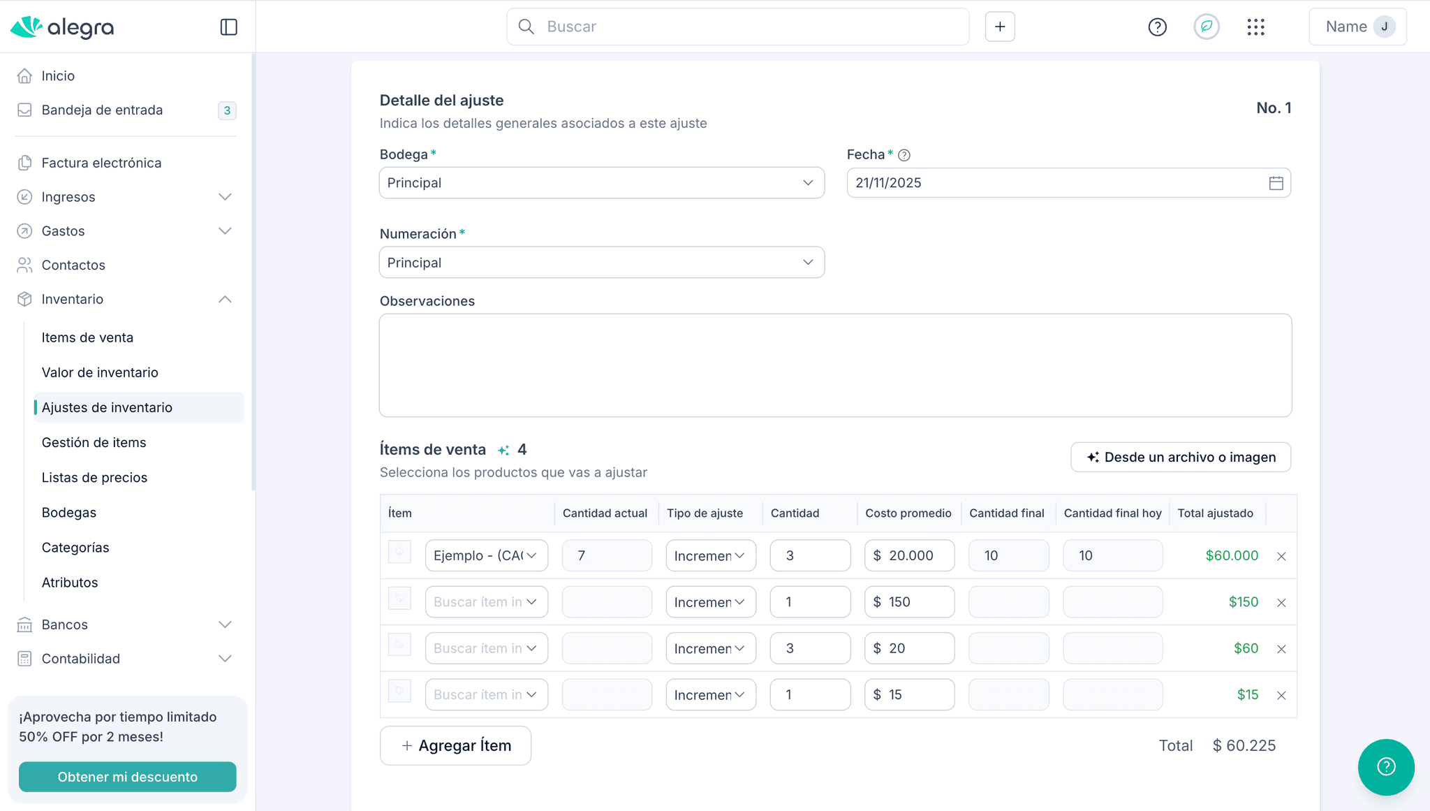This screenshot has height=811, width=1430.
Task: Remove the first item row with the X
Action: (1281, 557)
